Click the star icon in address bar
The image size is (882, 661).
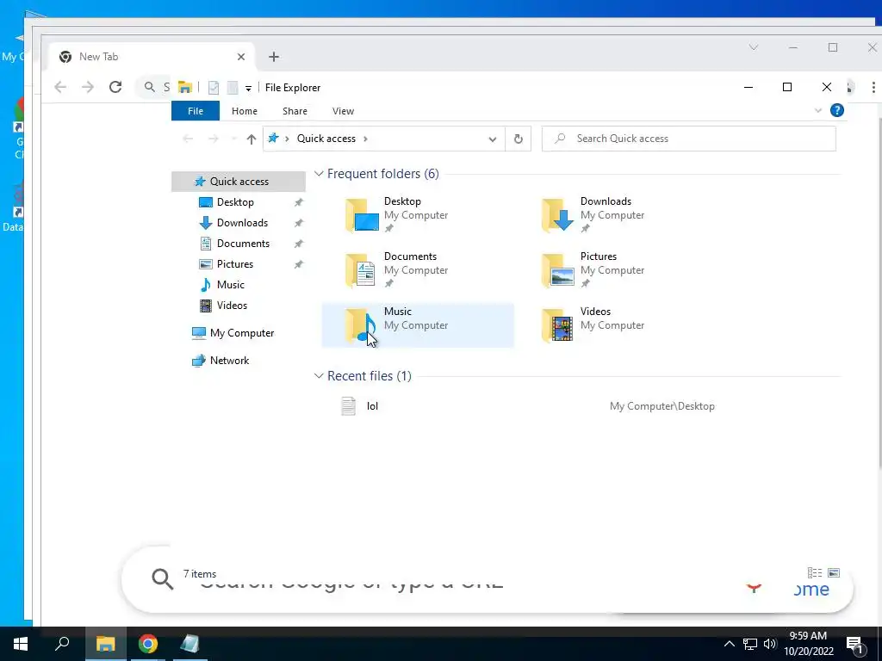(273, 139)
